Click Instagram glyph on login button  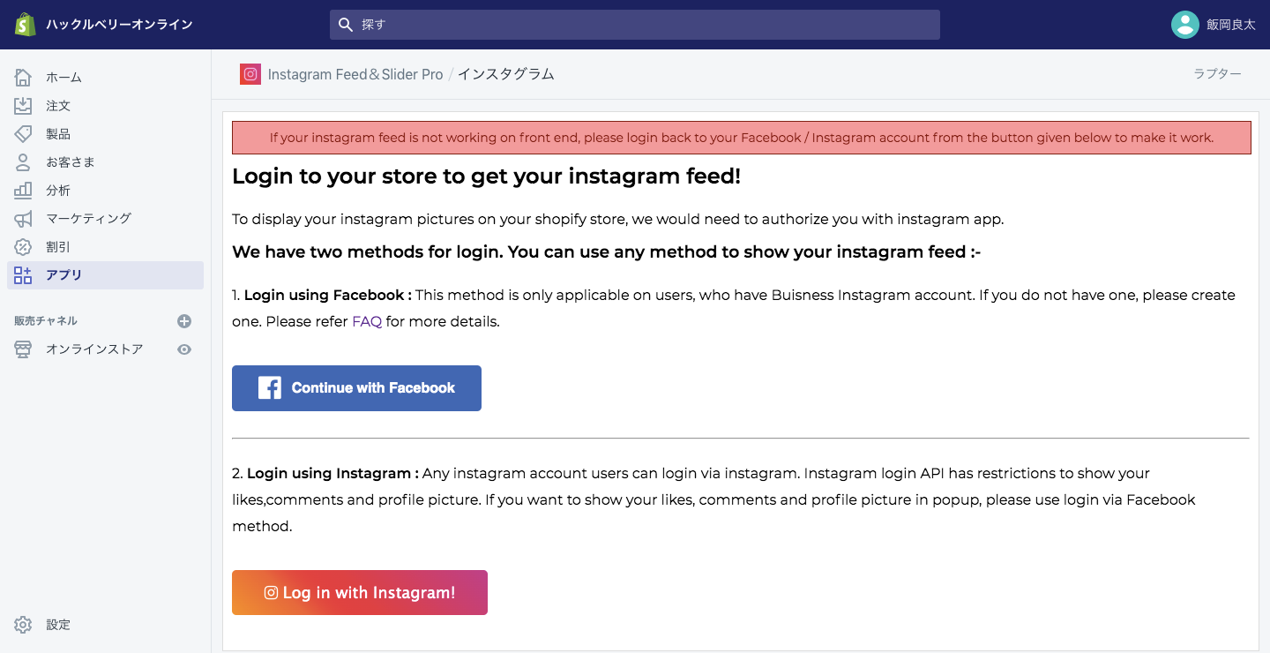(x=272, y=593)
